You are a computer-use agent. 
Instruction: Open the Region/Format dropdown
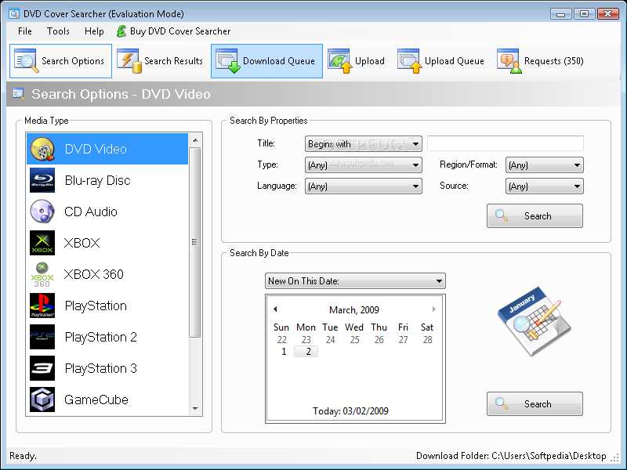(544, 164)
